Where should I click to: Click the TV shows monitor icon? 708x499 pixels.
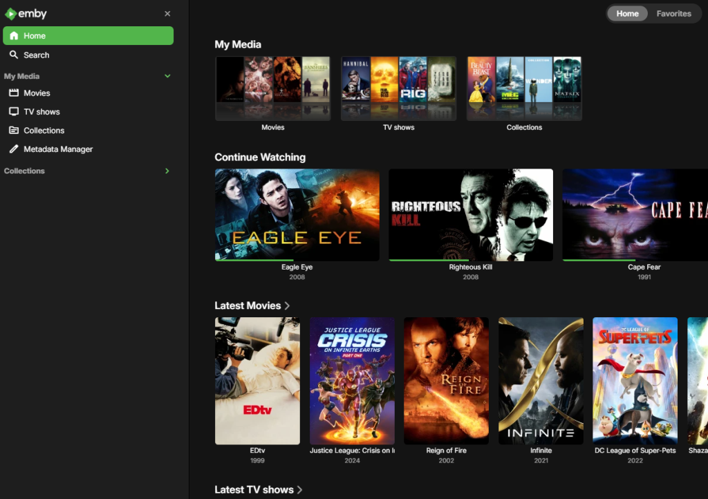14,111
